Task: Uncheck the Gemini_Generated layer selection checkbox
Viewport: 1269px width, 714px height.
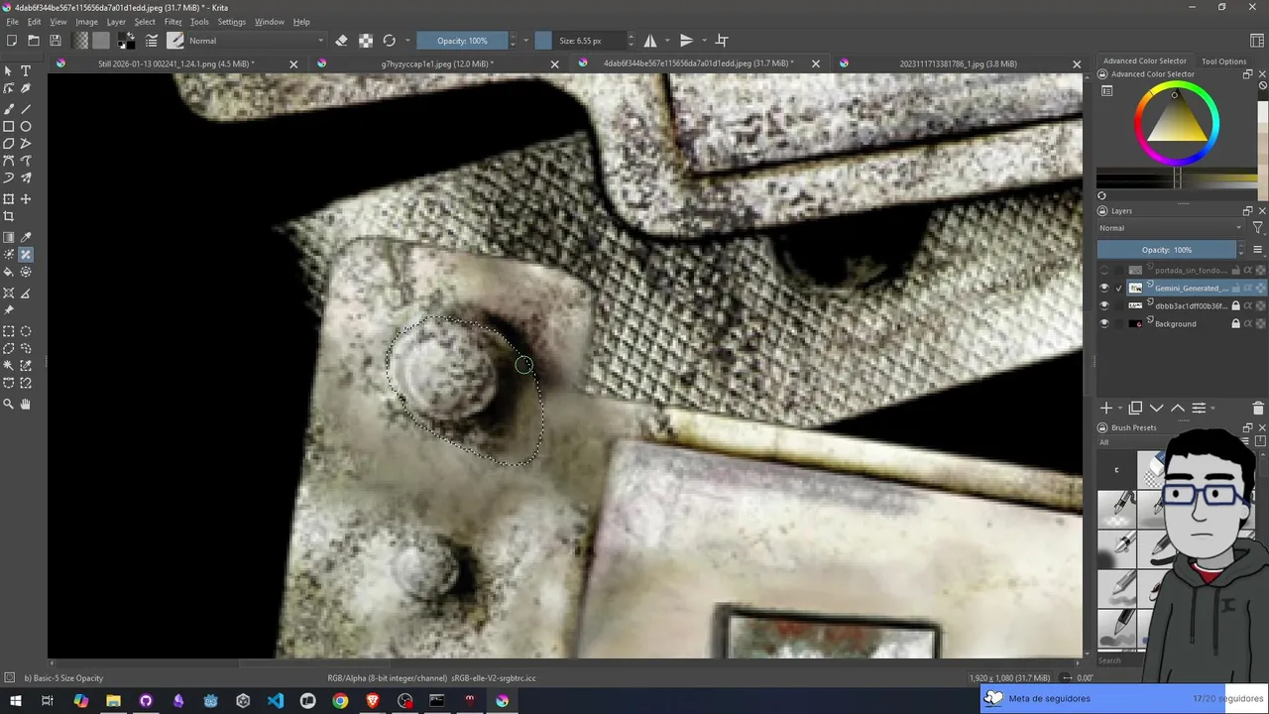Action: coord(1119,289)
